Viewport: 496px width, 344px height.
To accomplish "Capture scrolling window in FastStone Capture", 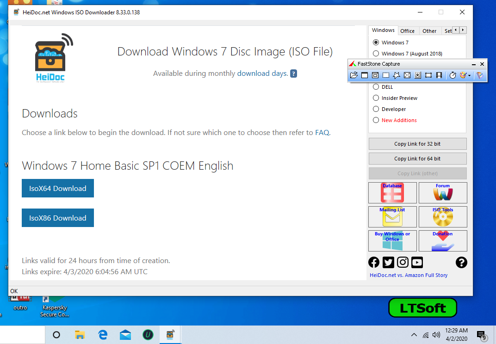I will click(x=418, y=75).
